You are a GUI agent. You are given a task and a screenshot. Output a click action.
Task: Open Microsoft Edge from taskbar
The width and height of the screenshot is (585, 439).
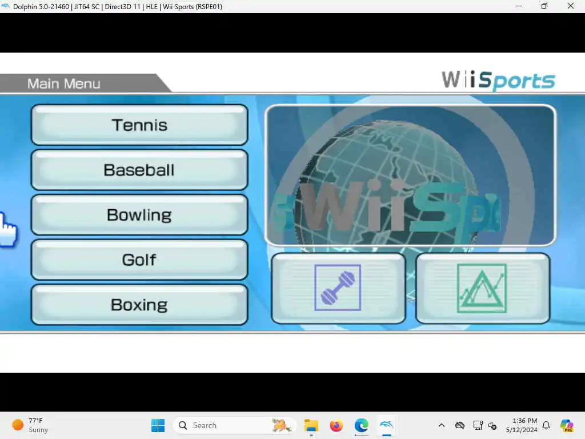(x=361, y=425)
